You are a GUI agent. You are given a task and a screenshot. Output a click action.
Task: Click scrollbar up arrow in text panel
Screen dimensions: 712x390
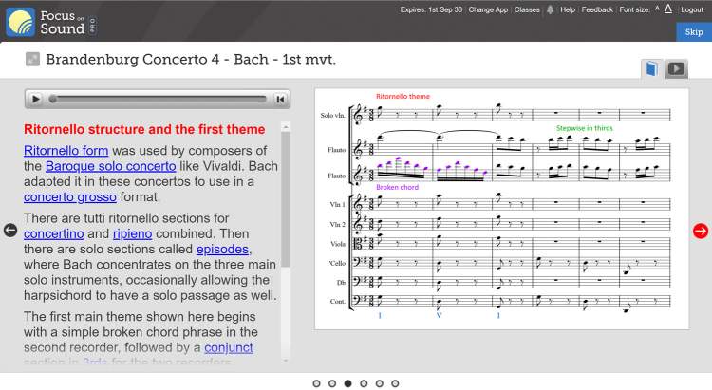click(285, 126)
